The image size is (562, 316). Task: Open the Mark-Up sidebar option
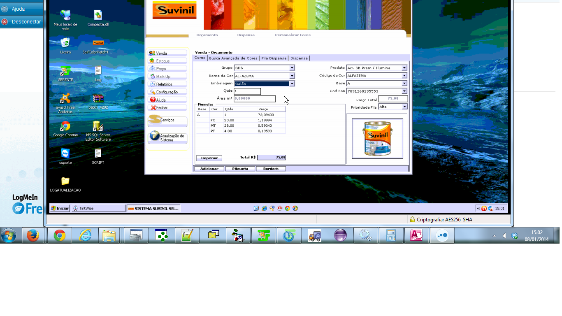tap(167, 77)
